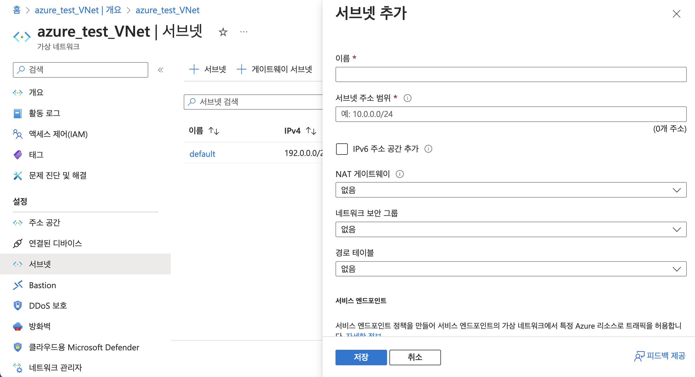Enable the IPv6 주소 공간 추가 checkbox
695x377 pixels.
point(342,149)
